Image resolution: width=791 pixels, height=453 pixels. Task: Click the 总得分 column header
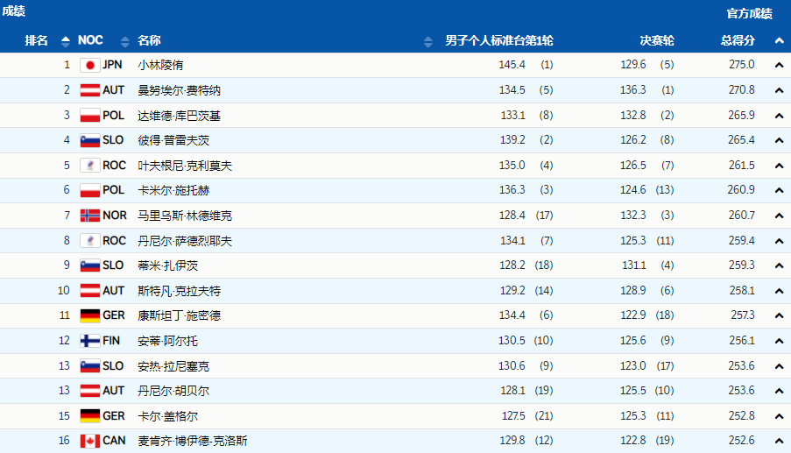pos(738,41)
